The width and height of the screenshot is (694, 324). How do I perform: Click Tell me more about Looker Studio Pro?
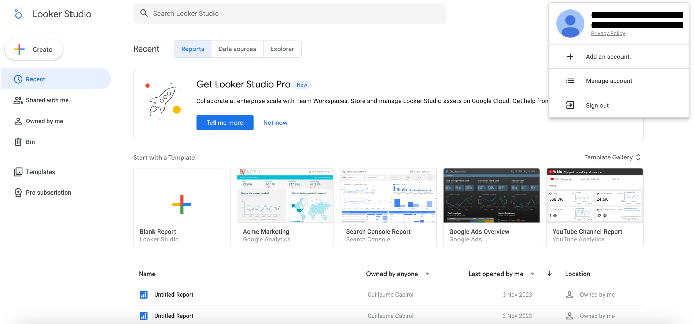click(x=225, y=122)
